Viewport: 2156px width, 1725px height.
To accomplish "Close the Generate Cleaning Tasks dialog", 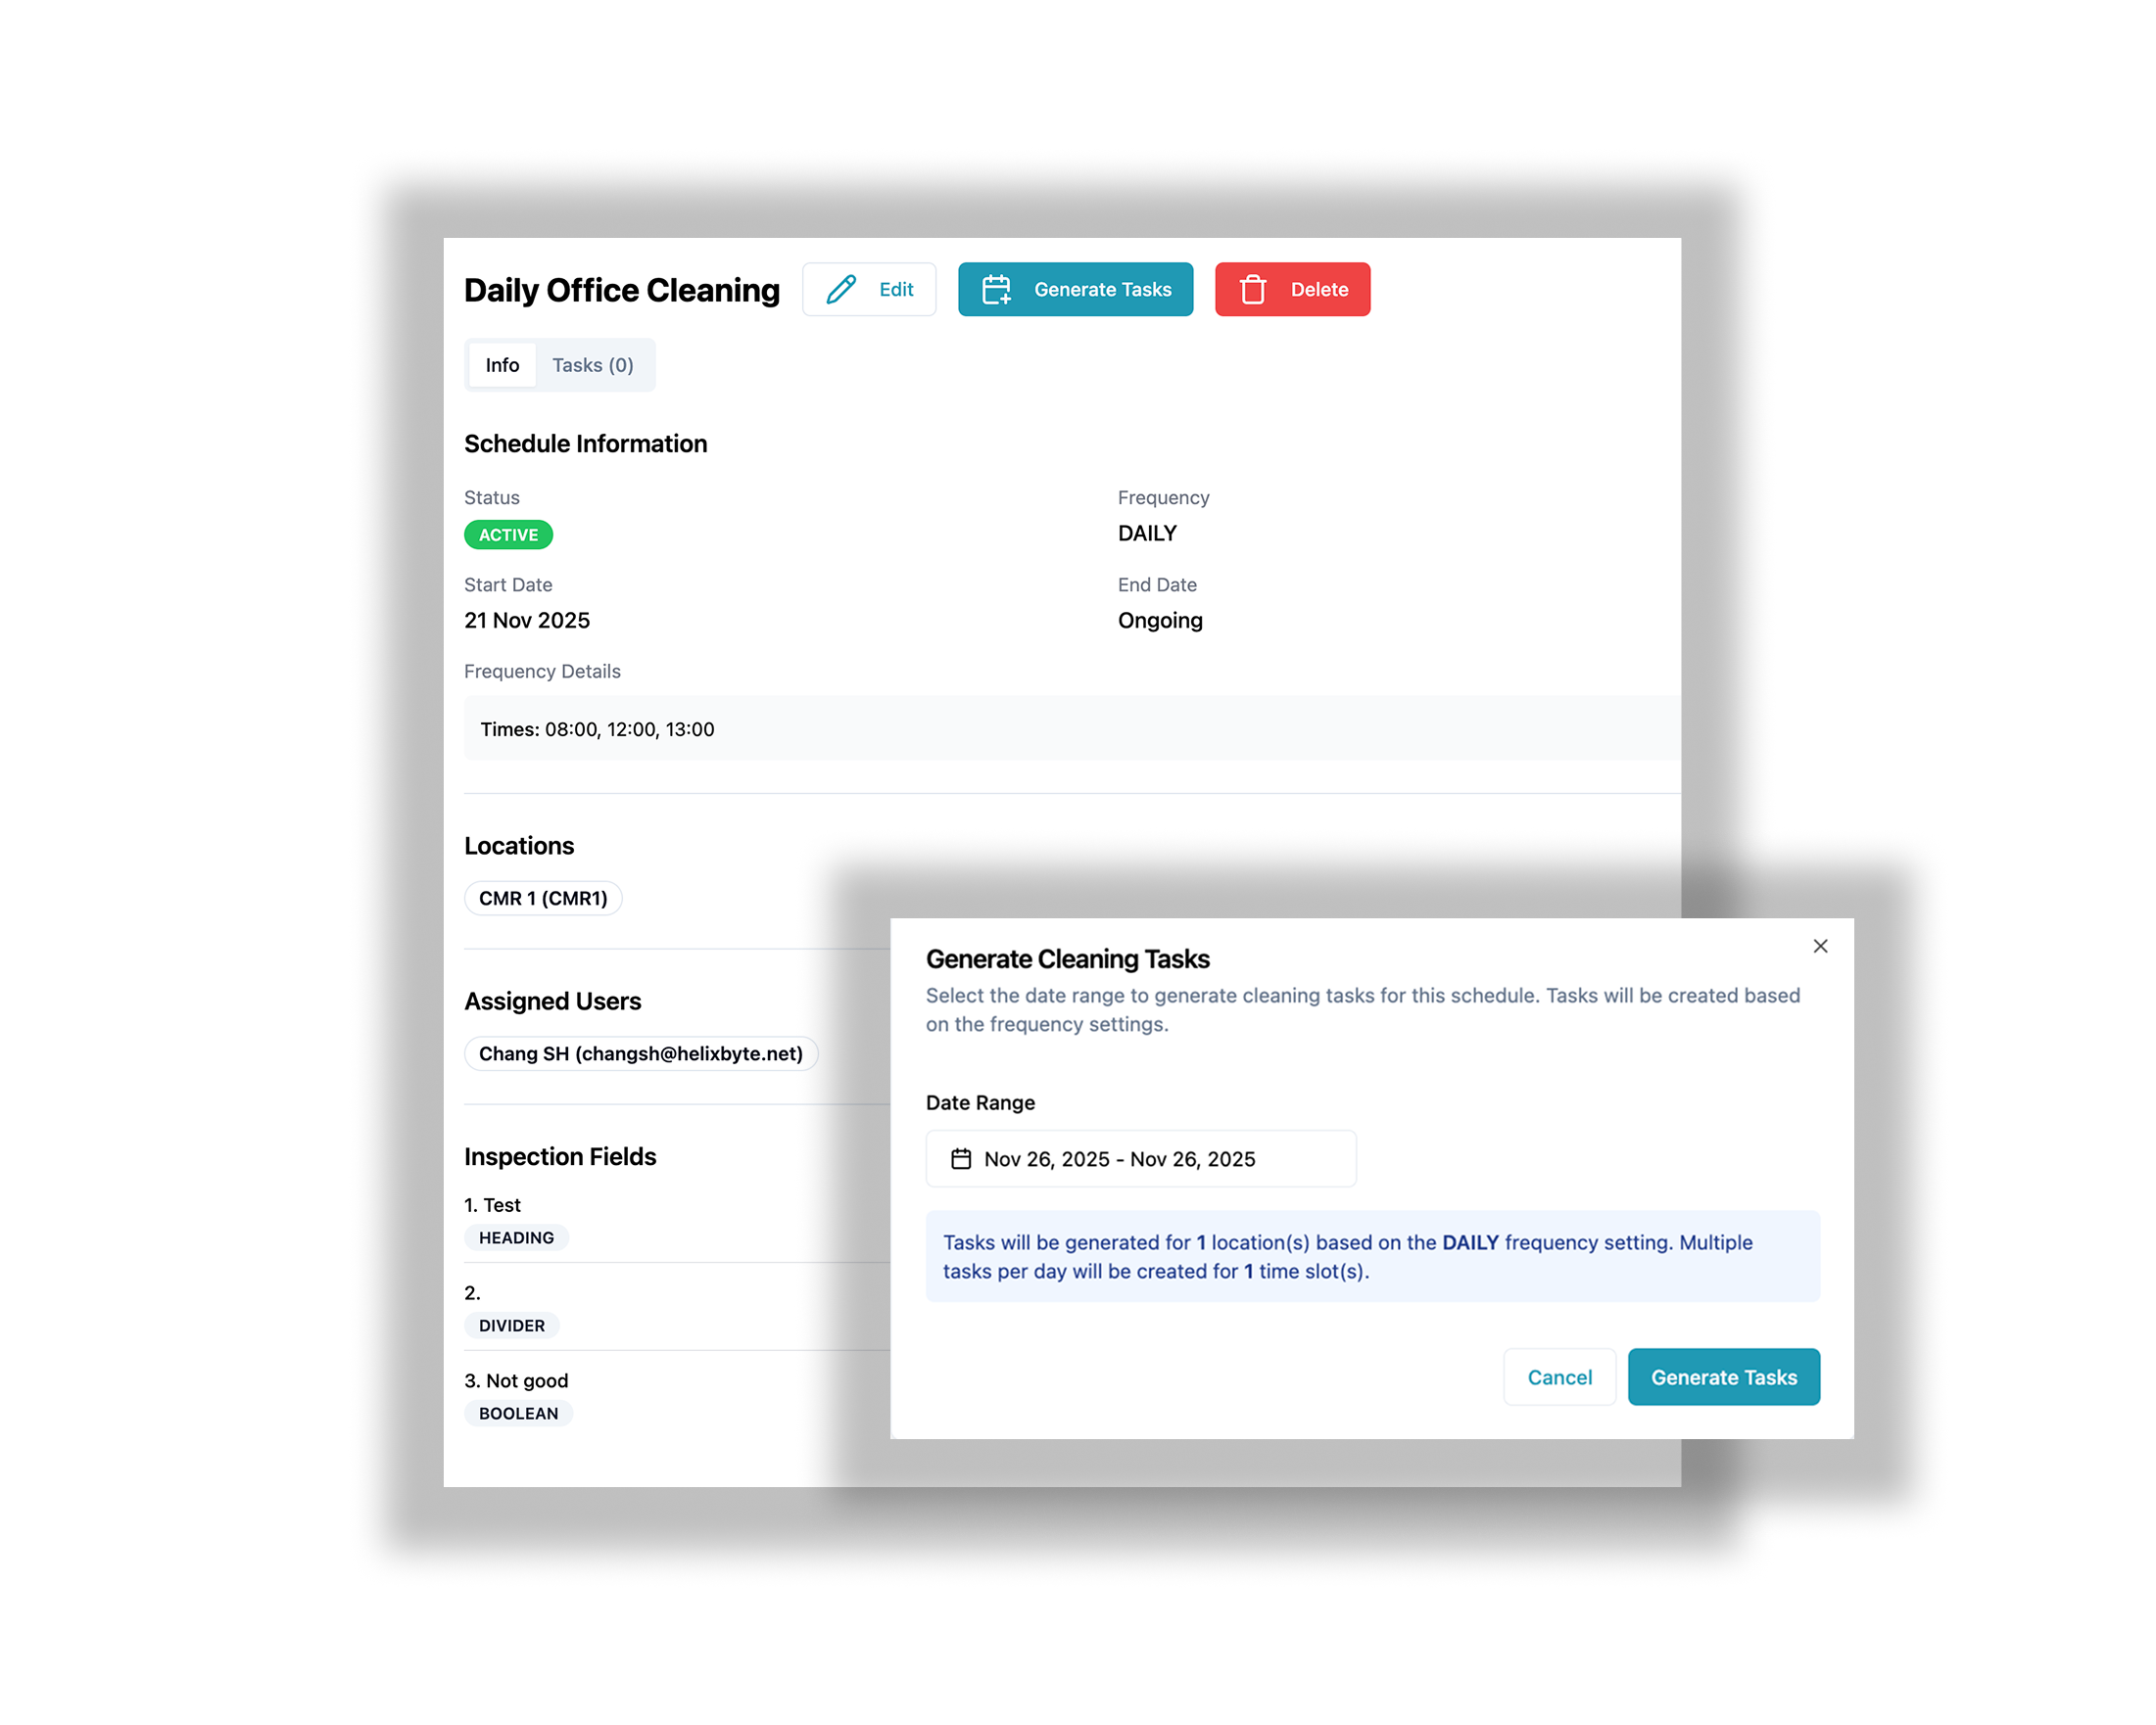I will pyautogui.click(x=1820, y=946).
